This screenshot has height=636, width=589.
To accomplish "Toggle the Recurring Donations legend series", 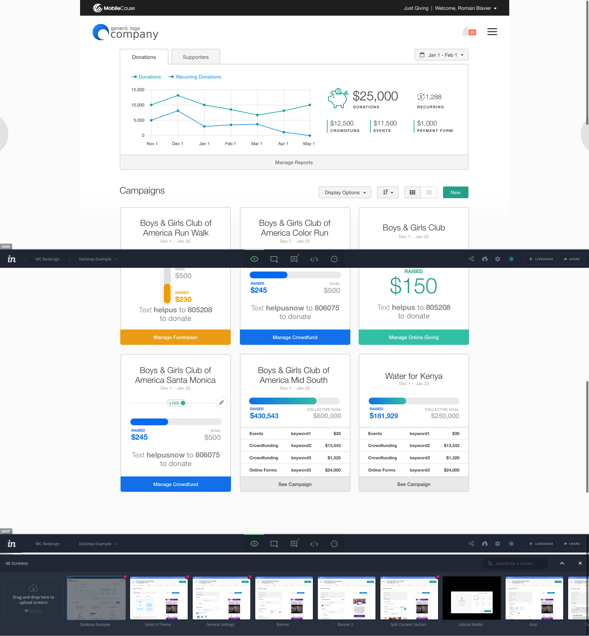I will pos(194,77).
